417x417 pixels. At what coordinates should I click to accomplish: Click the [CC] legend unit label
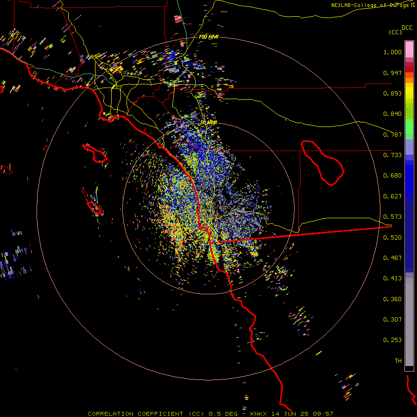pyautogui.click(x=395, y=32)
